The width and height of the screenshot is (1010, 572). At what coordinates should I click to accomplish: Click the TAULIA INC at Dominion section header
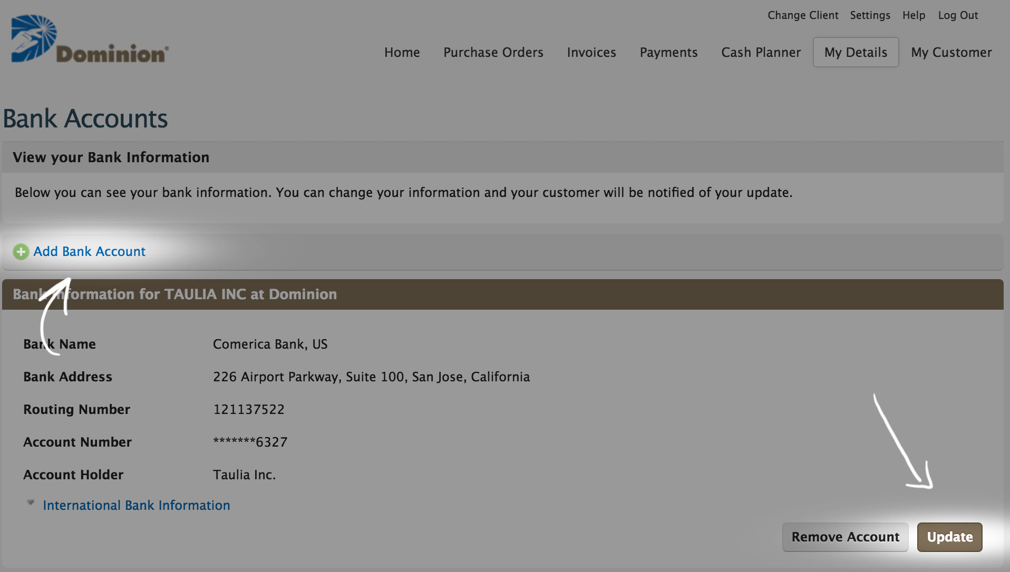click(x=503, y=294)
